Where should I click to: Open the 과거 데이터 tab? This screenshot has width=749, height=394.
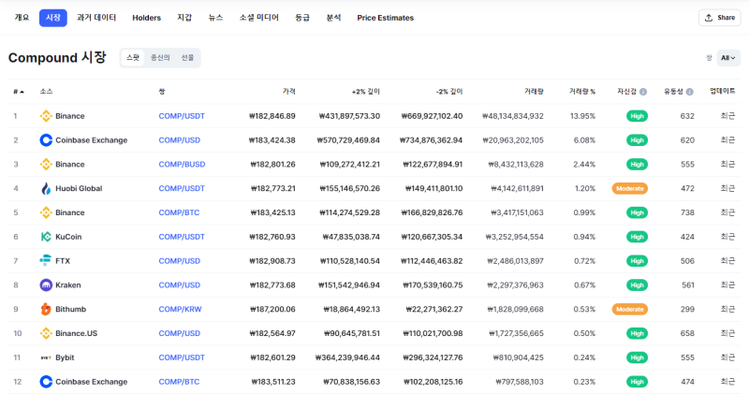(x=96, y=18)
